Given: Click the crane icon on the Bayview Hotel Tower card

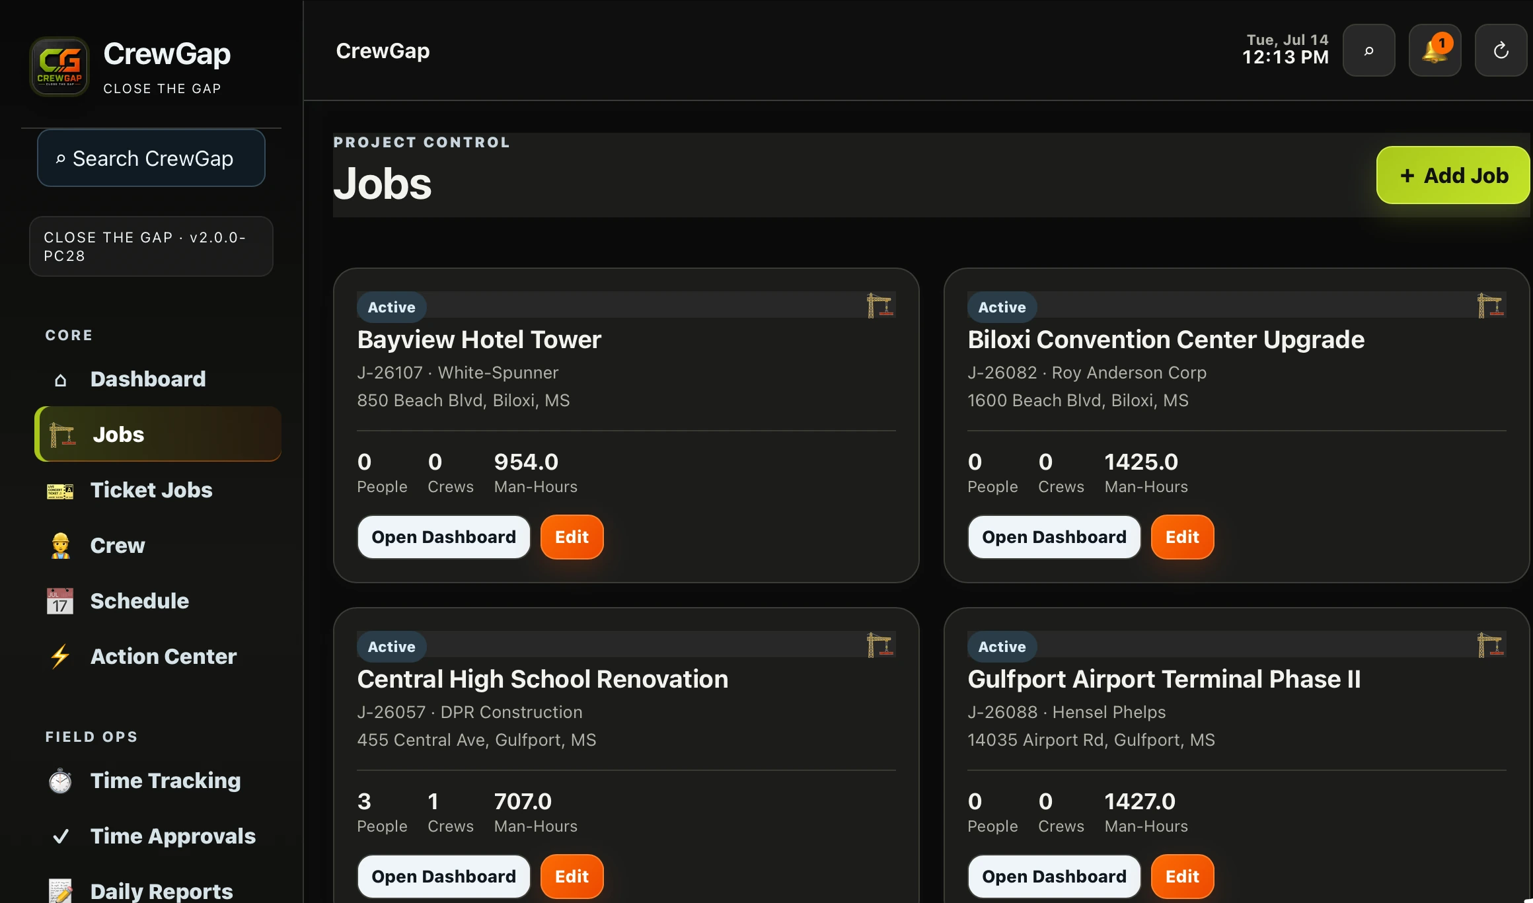Looking at the screenshot, I should click(x=880, y=306).
